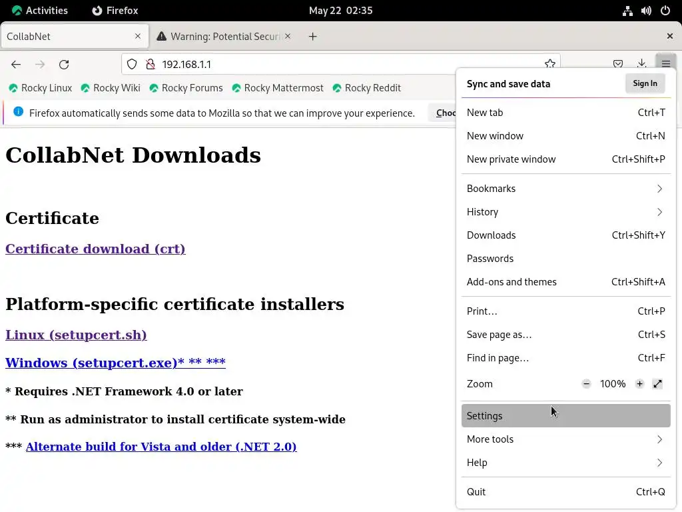Image resolution: width=682 pixels, height=512 pixels.
Task: Open Downloads from the menu
Action: [566, 235]
